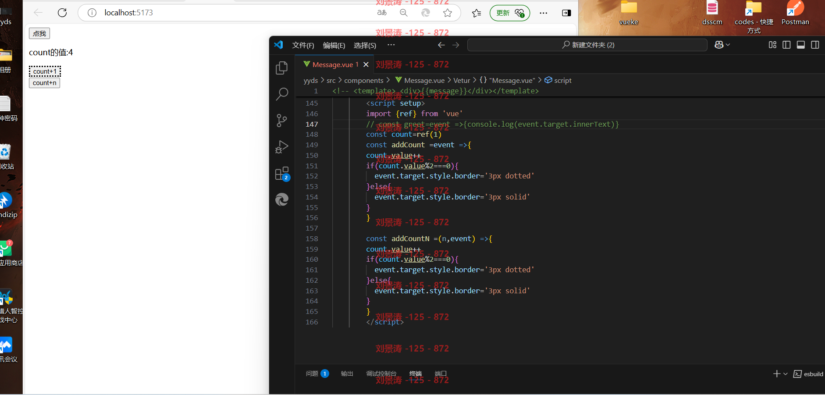Switch to the 终端 panel tab
825x395 pixels.
pyautogui.click(x=415, y=374)
